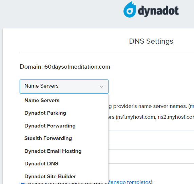
Task: Click the horizontal divider under DNS Settings
Action: point(107,54)
